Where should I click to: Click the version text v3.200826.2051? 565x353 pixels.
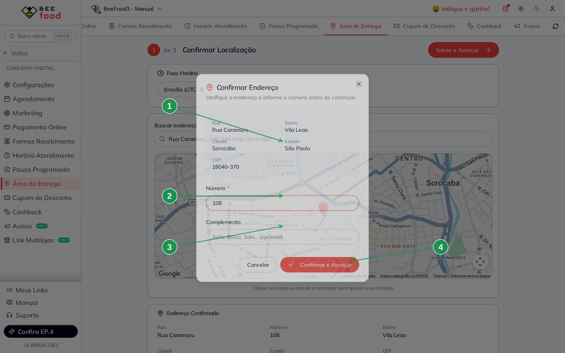click(x=41, y=345)
